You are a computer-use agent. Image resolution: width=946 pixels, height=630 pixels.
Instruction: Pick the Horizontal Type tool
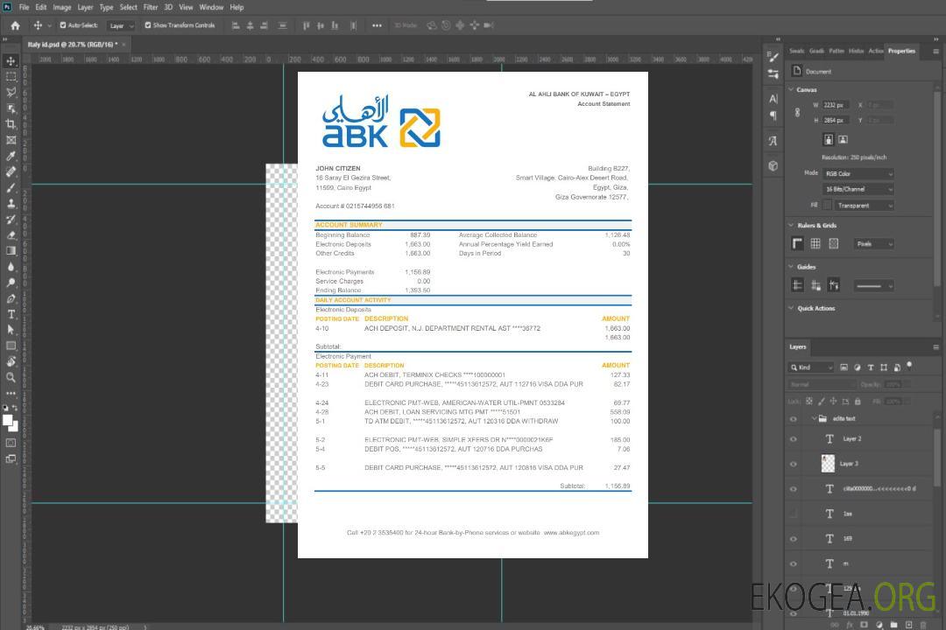[11, 314]
